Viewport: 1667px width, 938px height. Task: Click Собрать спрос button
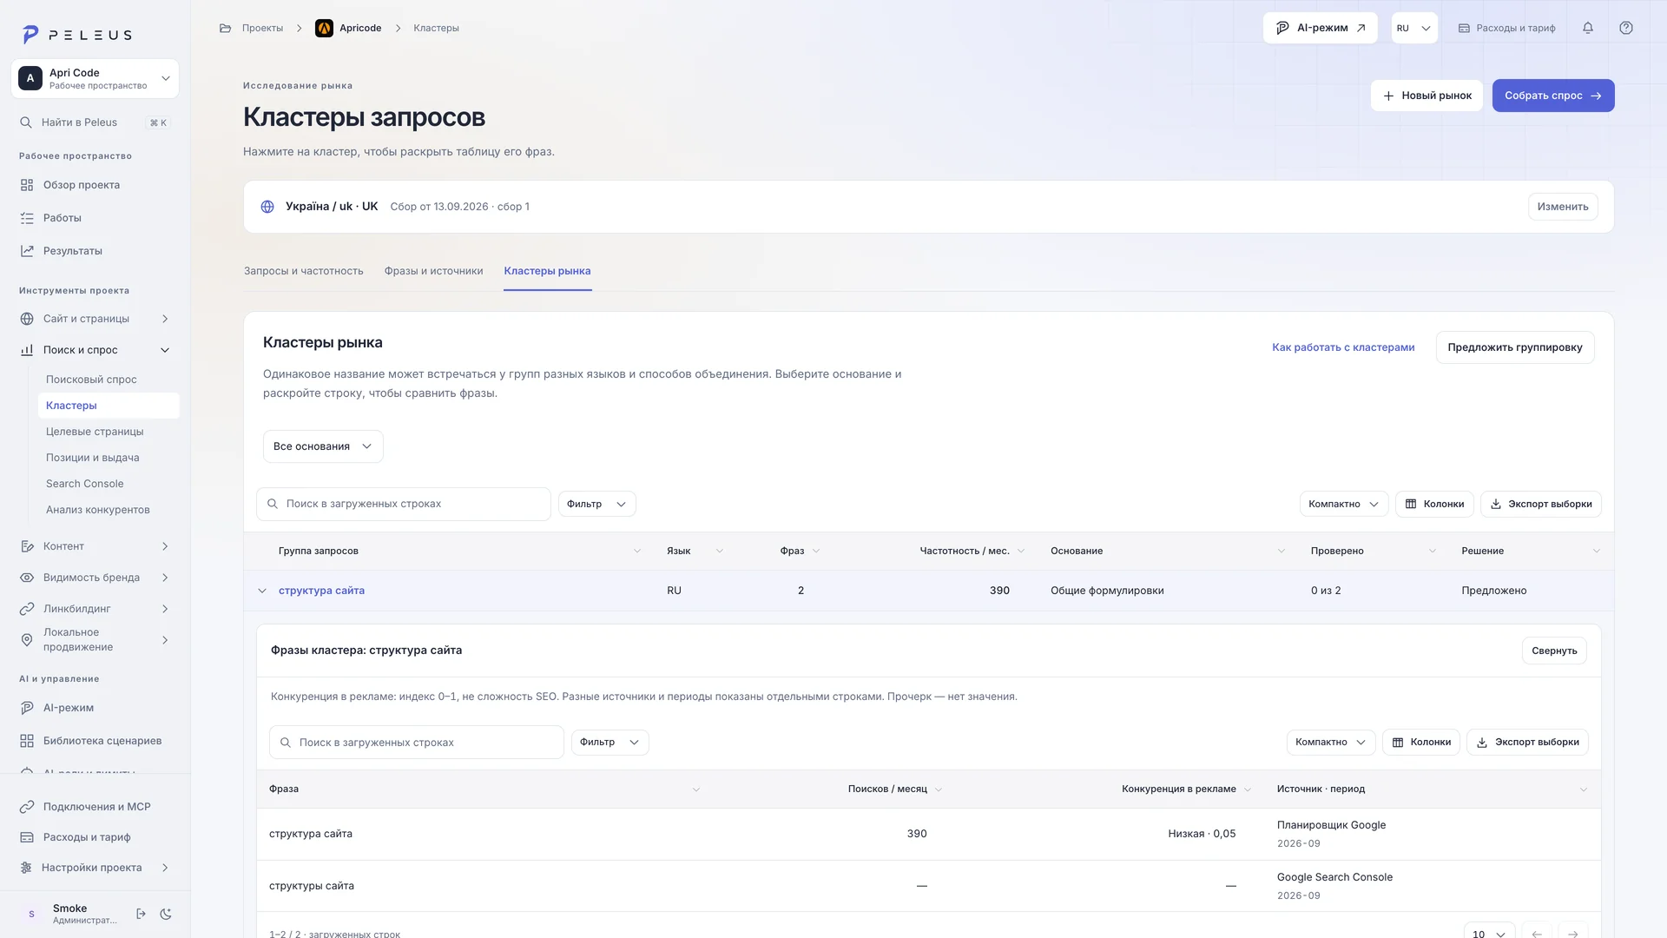coord(1553,96)
